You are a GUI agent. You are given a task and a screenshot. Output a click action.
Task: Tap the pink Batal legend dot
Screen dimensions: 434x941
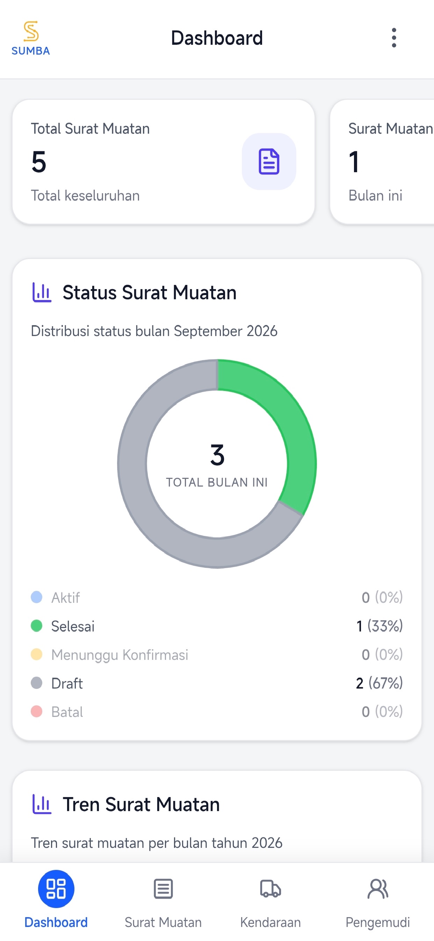[36, 711]
